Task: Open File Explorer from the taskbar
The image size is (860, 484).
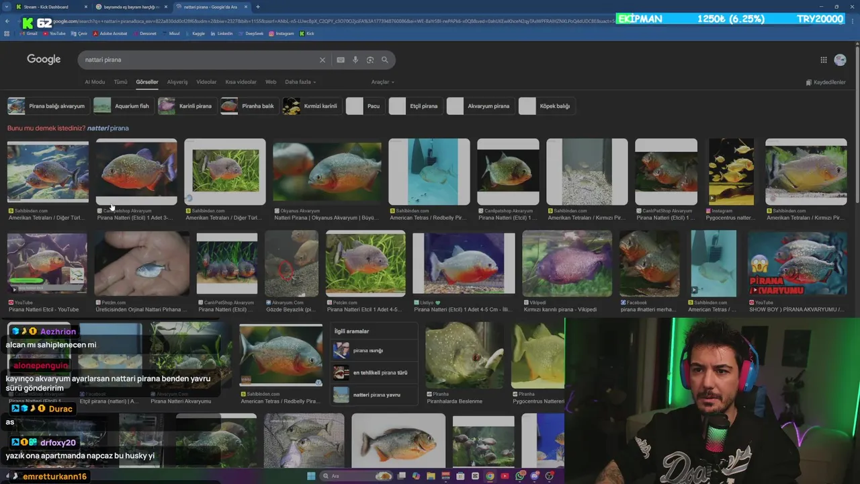Action: click(431, 476)
